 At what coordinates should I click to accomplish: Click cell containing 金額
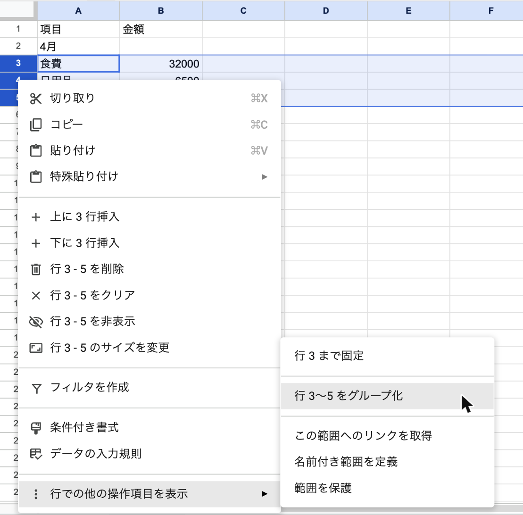[x=161, y=29]
